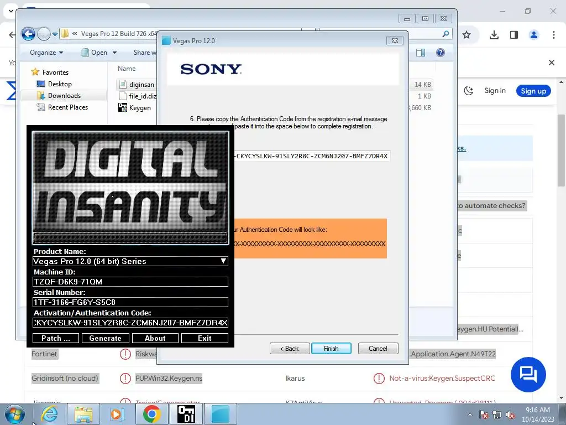This screenshot has height=425, width=566.
Task: Open Chrome downloads icon
Action: [x=494, y=35]
